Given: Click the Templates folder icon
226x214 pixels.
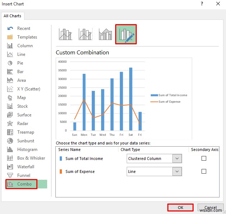Looking at the screenshot, I should 10,37.
